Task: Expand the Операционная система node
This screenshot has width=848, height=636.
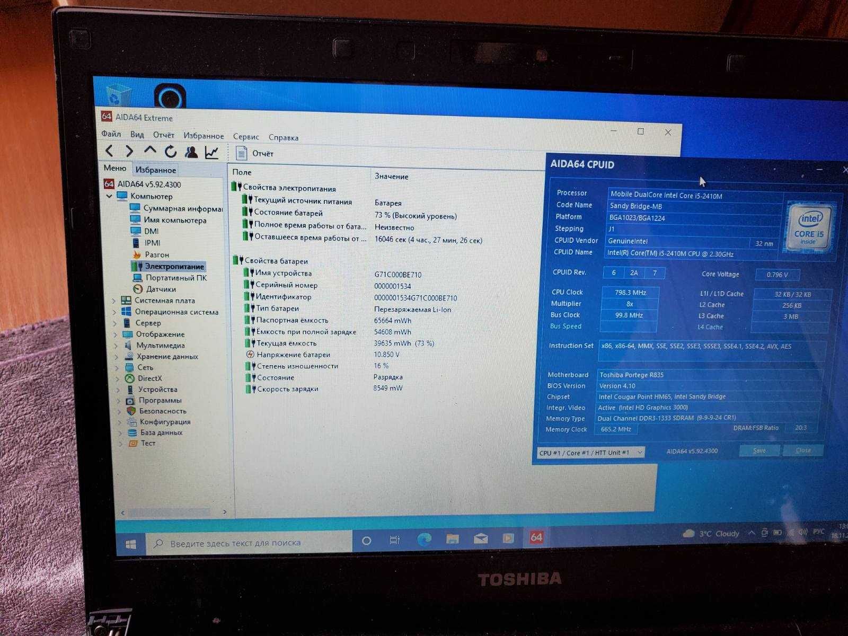Action: [114, 312]
